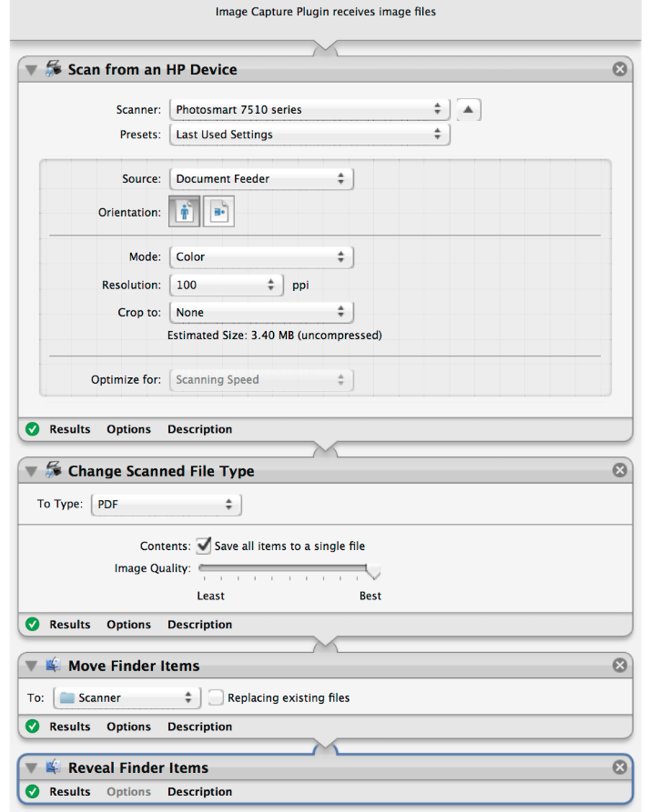Screen dimensions: 649x812
Task: Click the 'Least' label under quality slider
Action: click(x=210, y=596)
